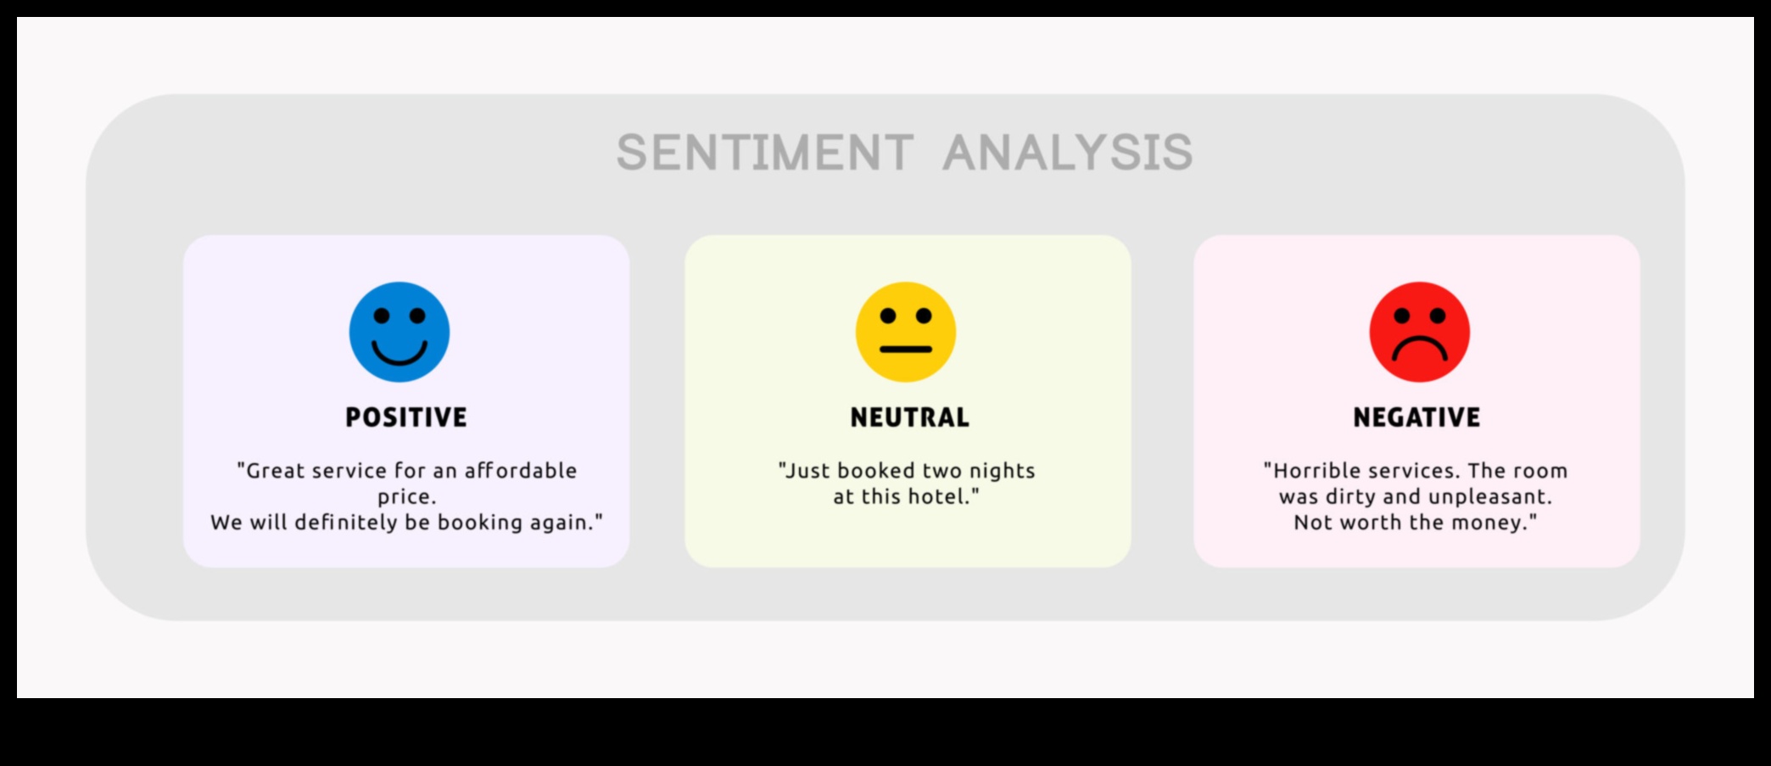Click the "Great service for an affordable" line
Image resolution: width=1771 pixels, height=766 pixels.
(406, 471)
